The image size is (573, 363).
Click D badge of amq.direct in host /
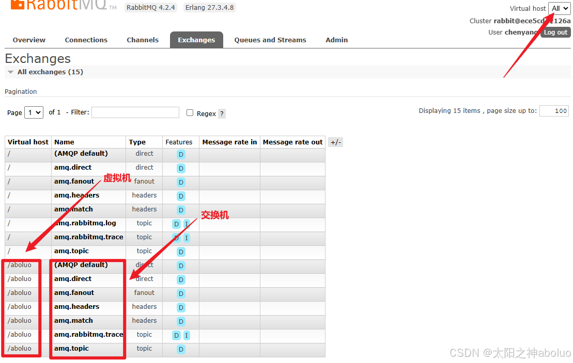(181, 169)
